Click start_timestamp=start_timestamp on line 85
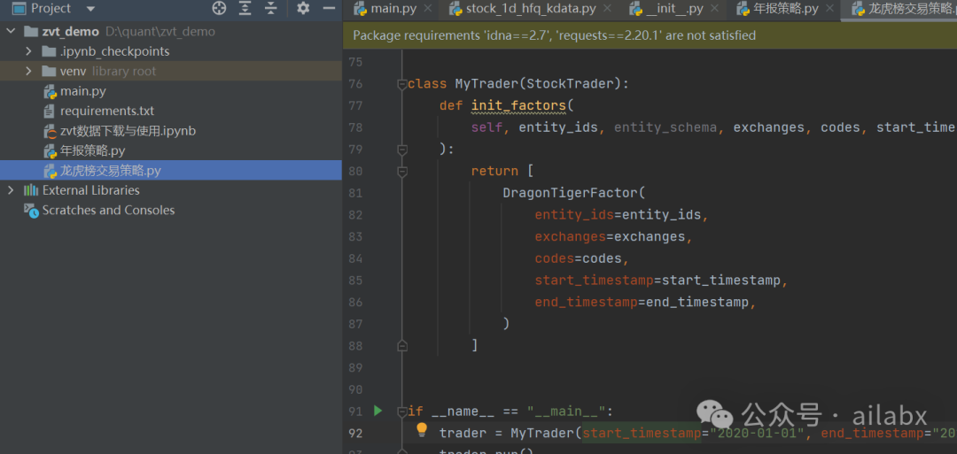Viewport: 957px width, 454px height. pyautogui.click(x=657, y=281)
